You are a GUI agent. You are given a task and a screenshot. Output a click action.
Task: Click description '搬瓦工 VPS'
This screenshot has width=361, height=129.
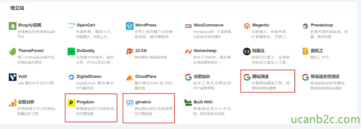click(319, 57)
